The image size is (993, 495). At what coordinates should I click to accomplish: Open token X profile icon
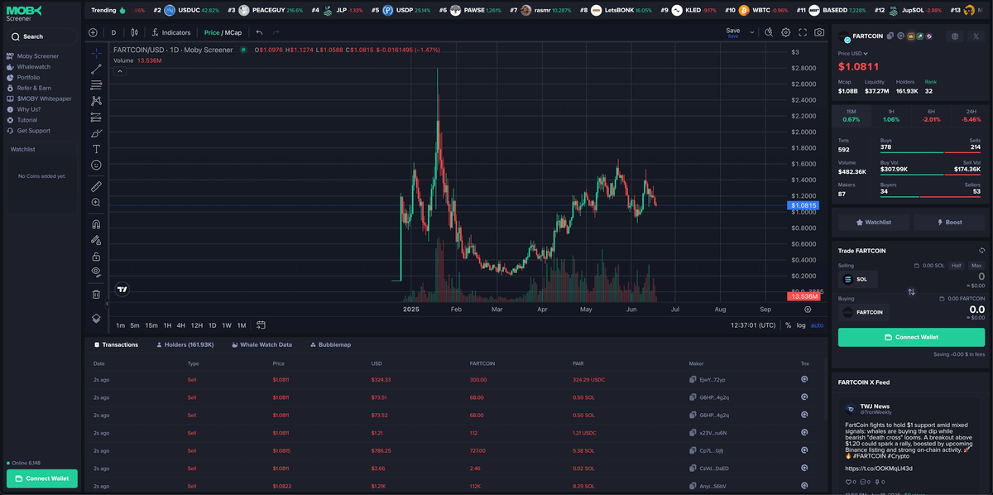pyautogui.click(x=976, y=36)
